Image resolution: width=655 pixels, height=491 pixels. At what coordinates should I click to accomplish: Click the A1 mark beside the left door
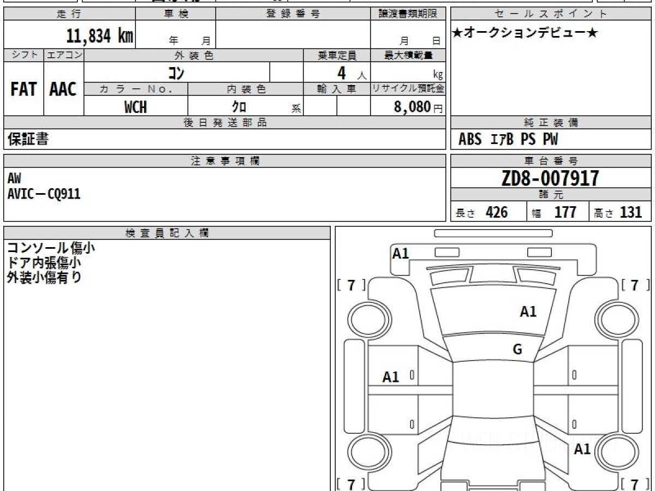(x=391, y=376)
